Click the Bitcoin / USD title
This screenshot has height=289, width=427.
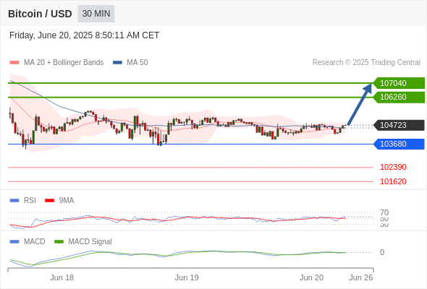click(40, 14)
